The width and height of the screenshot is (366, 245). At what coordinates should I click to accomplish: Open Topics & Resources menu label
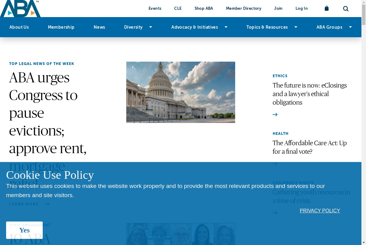267,27
